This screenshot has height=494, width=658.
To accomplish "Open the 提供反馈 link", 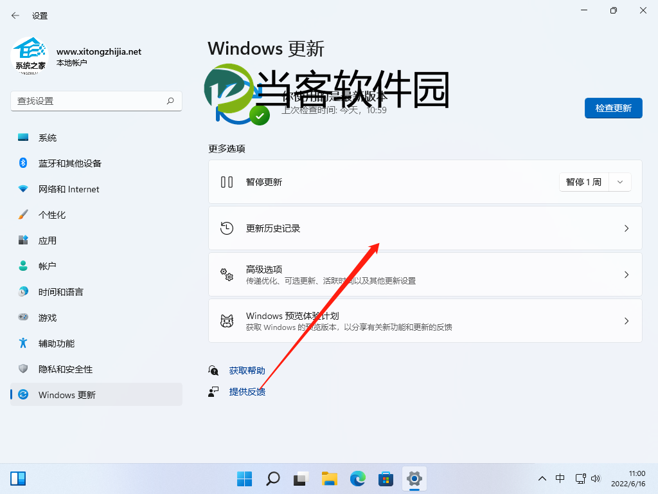I will [x=246, y=391].
